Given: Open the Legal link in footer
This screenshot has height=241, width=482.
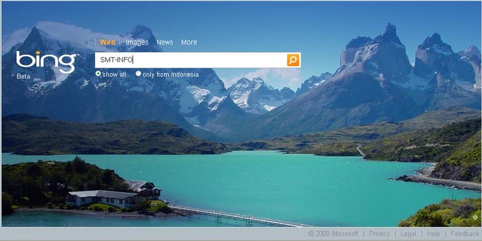Looking at the screenshot, I should (408, 234).
